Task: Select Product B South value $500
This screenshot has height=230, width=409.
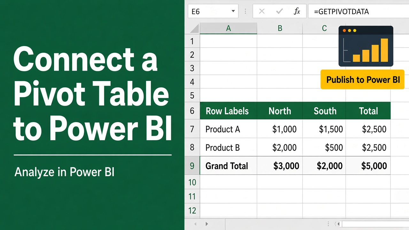Action: tap(324, 147)
